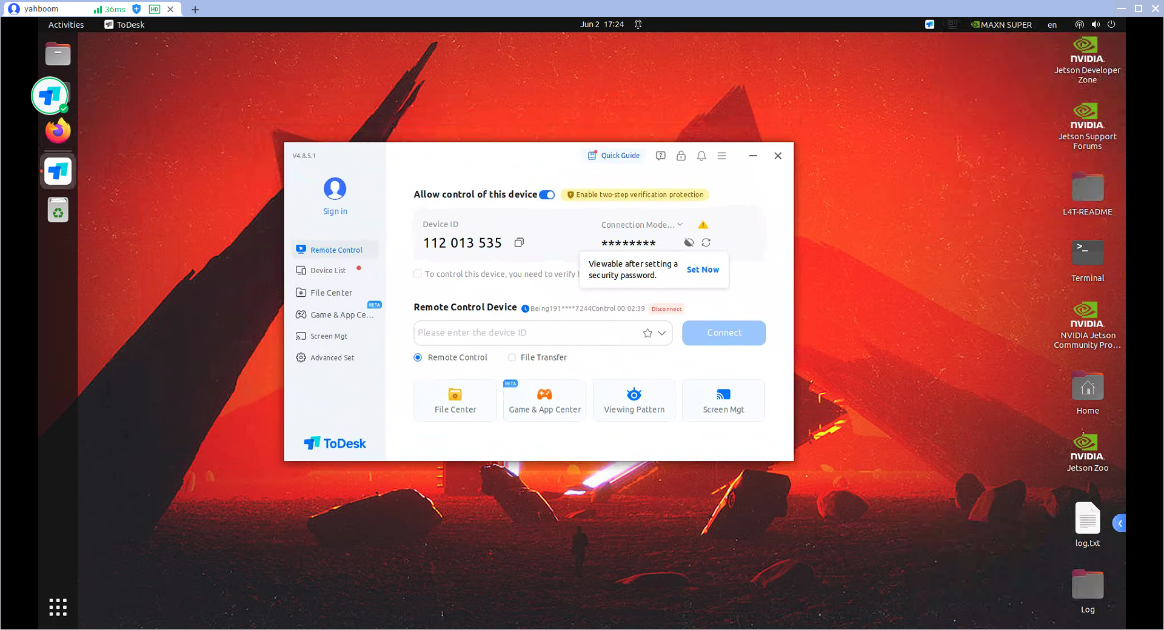Open the en language indicator menu
The width and height of the screenshot is (1164, 630).
[x=1052, y=25]
